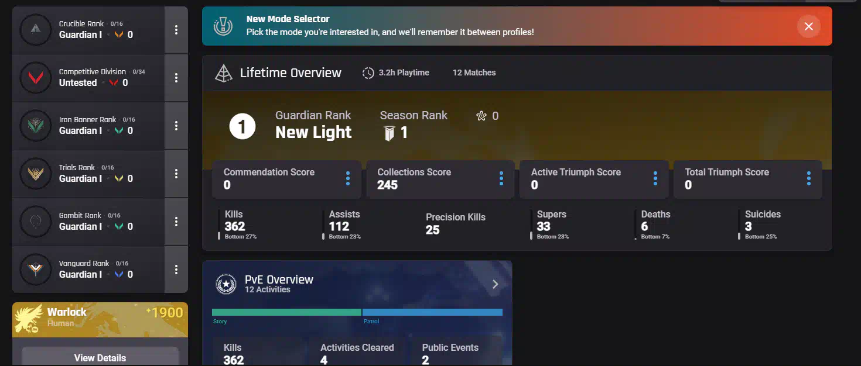
Task: Click the Warlock class emblem icon
Action: coord(29,319)
